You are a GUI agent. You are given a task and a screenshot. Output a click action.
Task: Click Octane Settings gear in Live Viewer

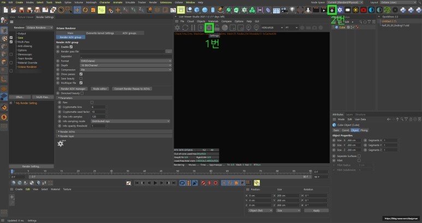[x=209, y=28]
